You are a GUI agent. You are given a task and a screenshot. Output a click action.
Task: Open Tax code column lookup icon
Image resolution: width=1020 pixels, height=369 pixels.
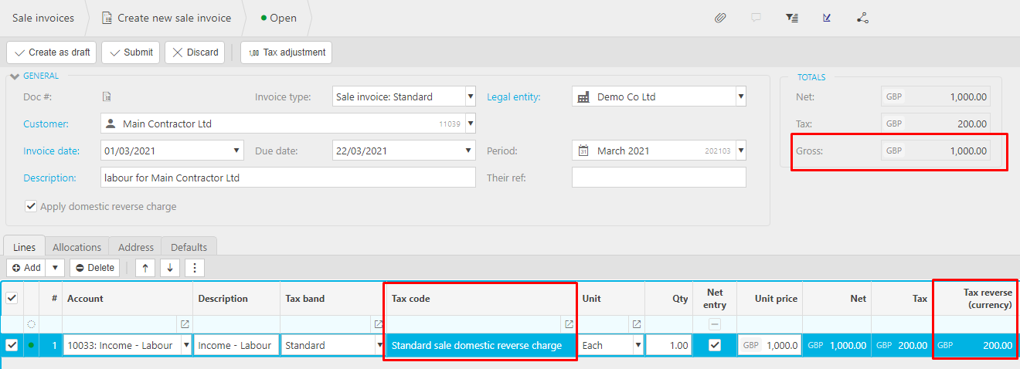coord(569,324)
